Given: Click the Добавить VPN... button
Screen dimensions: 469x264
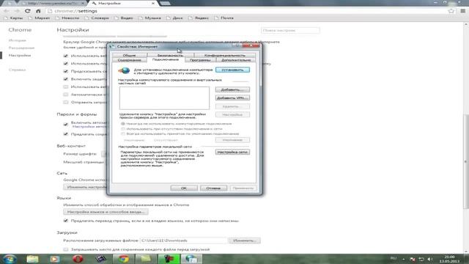Looking at the screenshot, I should tap(232, 98).
